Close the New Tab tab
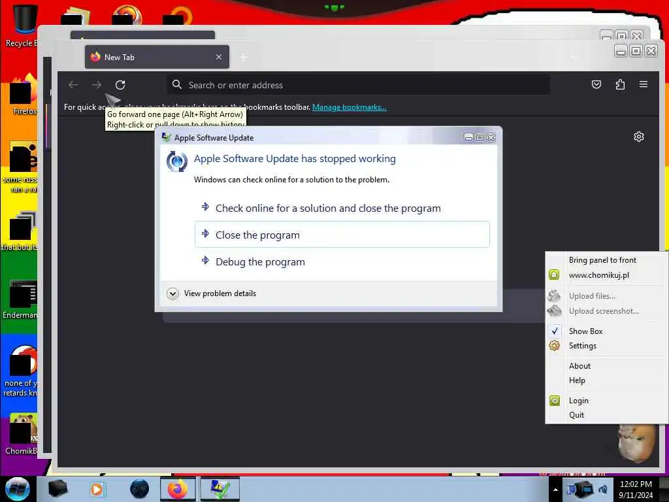The height and width of the screenshot is (502, 669). [218, 57]
